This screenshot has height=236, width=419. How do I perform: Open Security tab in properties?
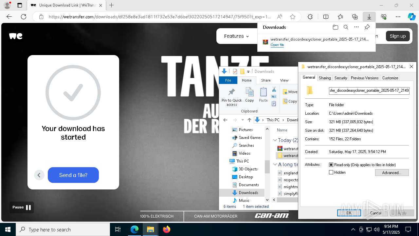coord(341,78)
